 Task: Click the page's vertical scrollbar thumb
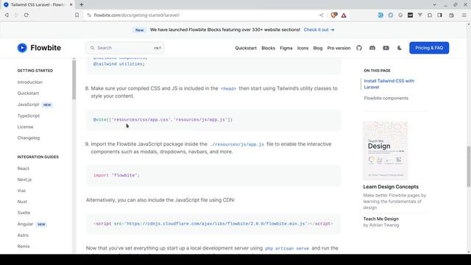click(469, 167)
